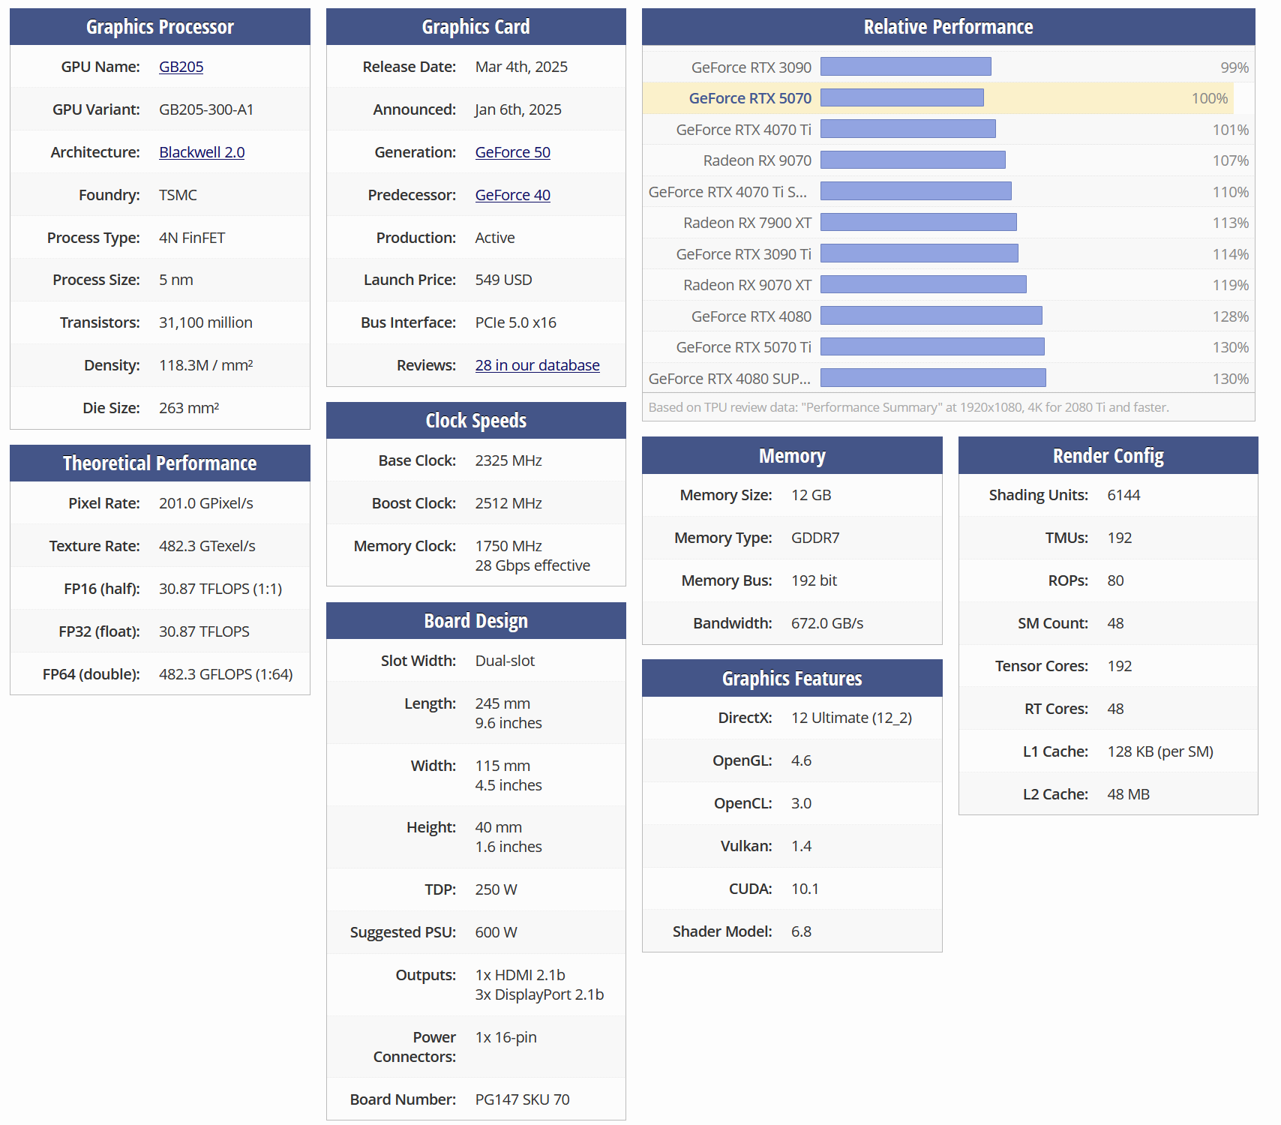Screen dimensions: 1281x1125
Task: Click the Graphics Card section header
Action: pos(475,27)
